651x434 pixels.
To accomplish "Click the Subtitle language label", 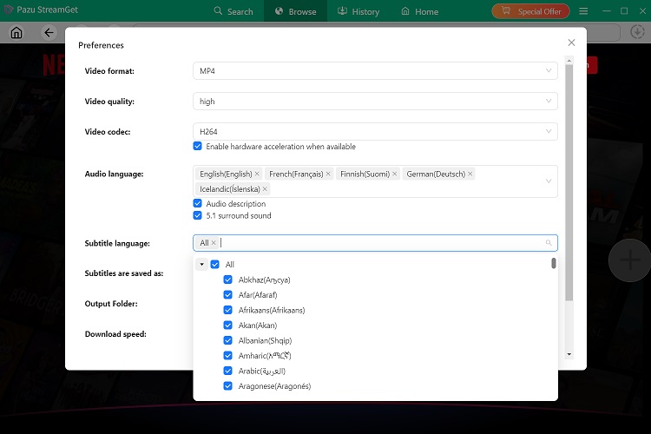I will pos(117,243).
